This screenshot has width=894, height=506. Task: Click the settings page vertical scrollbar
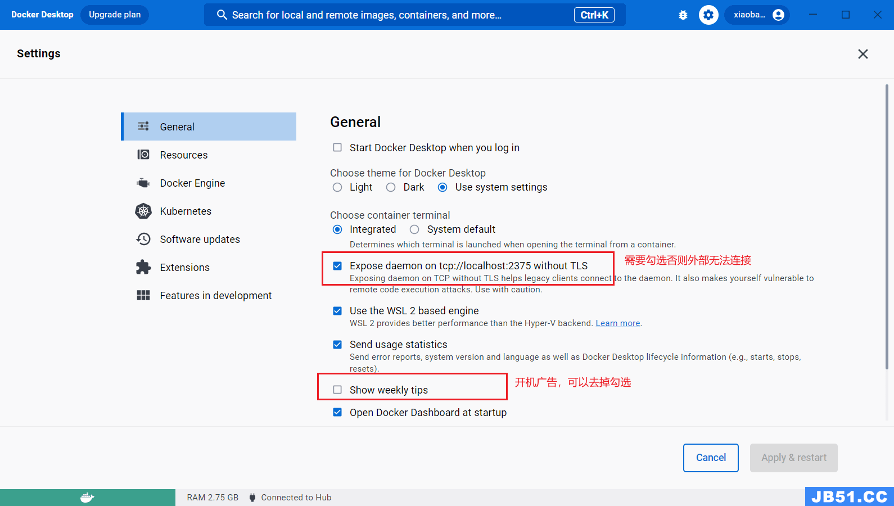click(887, 227)
